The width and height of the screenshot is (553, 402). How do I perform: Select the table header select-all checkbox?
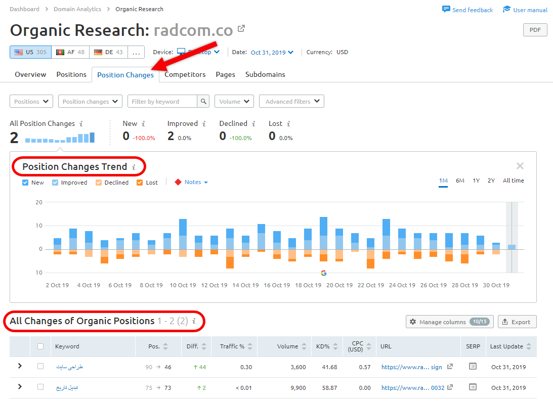tap(40, 346)
